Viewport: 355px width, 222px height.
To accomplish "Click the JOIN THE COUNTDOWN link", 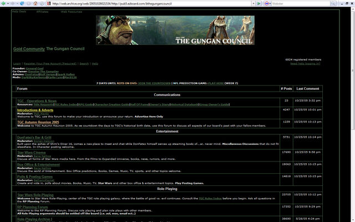I will [154, 83].
